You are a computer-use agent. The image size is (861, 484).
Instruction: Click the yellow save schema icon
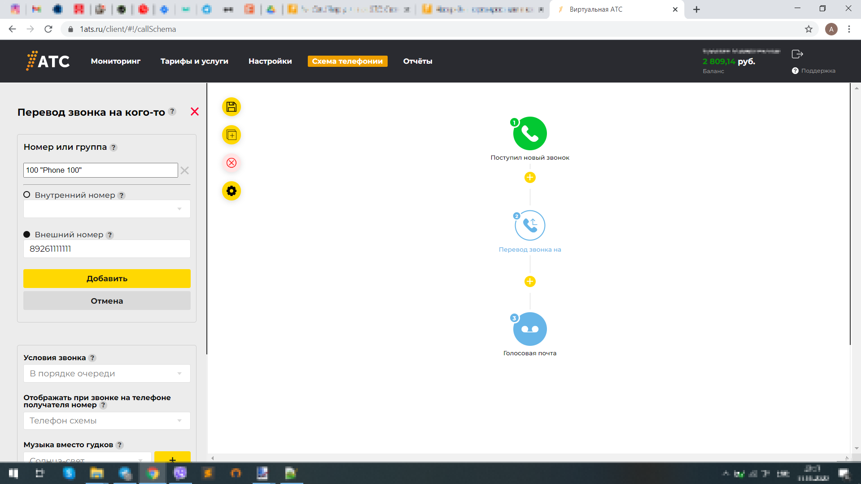pos(232,107)
